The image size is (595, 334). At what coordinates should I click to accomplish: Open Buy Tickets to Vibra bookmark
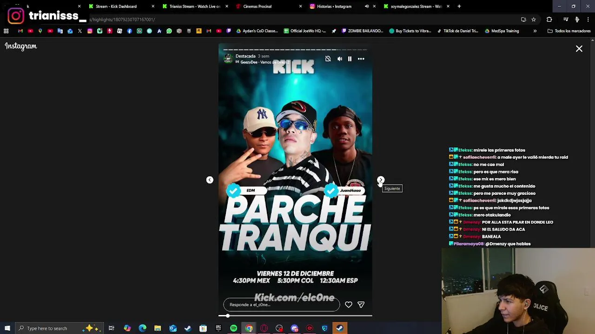click(410, 31)
